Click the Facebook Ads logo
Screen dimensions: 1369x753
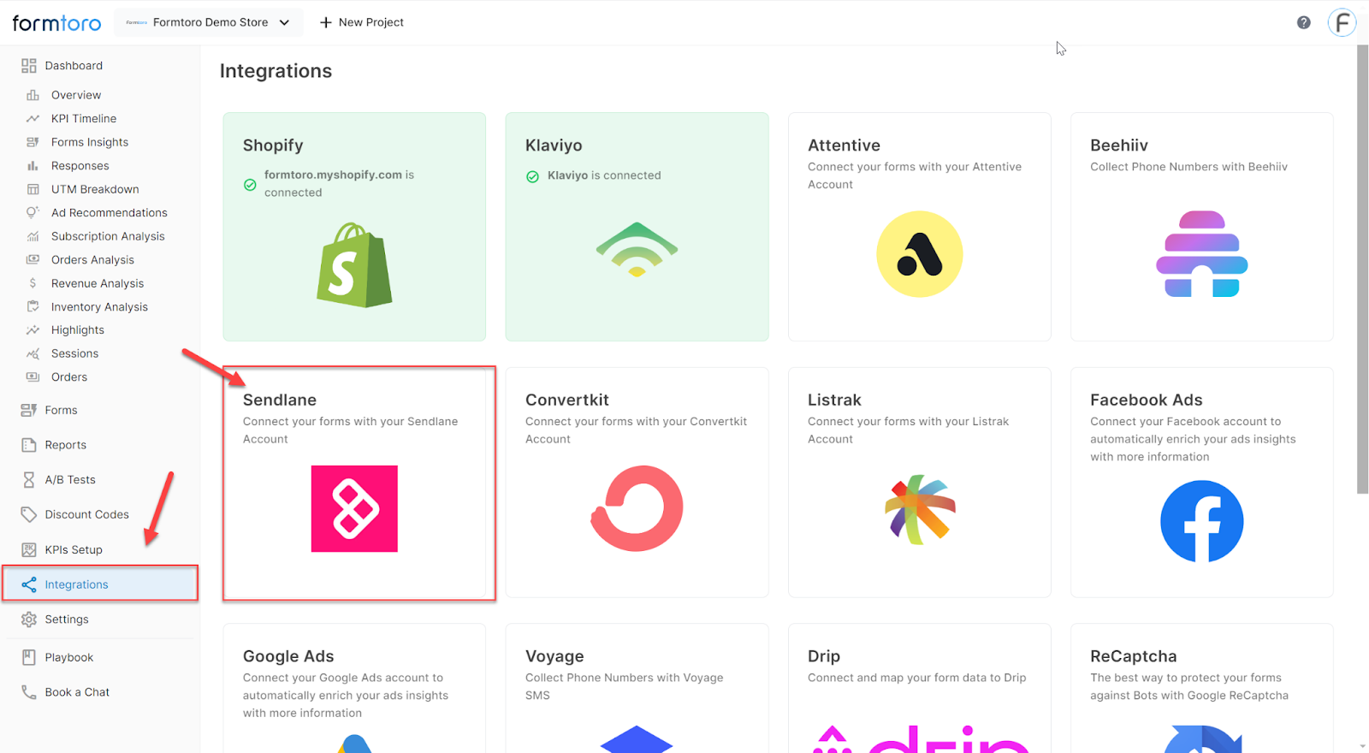coord(1202,521)
